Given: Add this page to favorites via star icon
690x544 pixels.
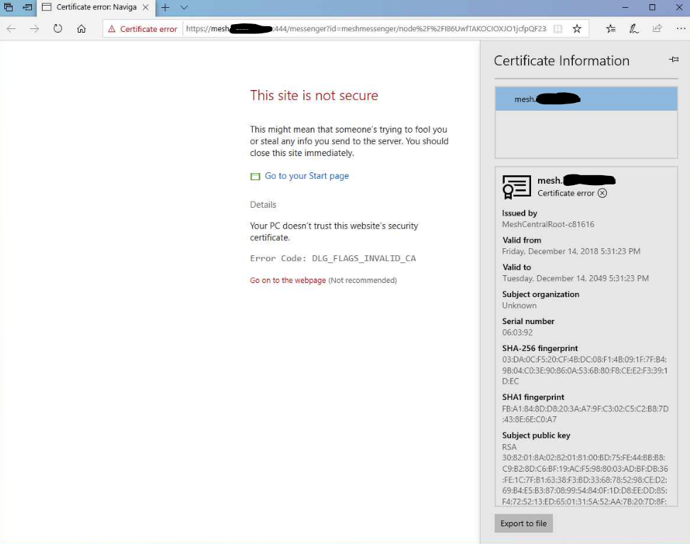Looking at the screenshot, I should (x=577, y=28).
